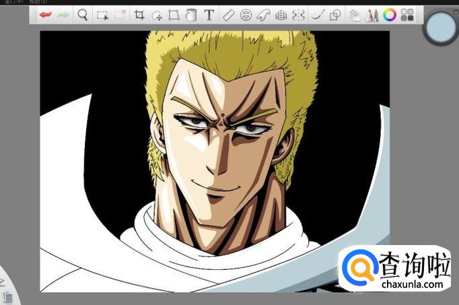Open the color library squares icon

tap(407, 15)
